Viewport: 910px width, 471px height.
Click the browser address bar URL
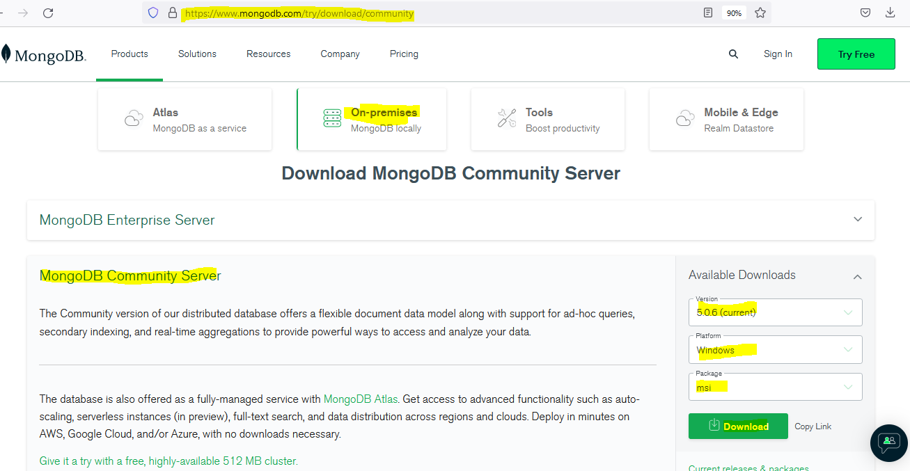[299, 13]
